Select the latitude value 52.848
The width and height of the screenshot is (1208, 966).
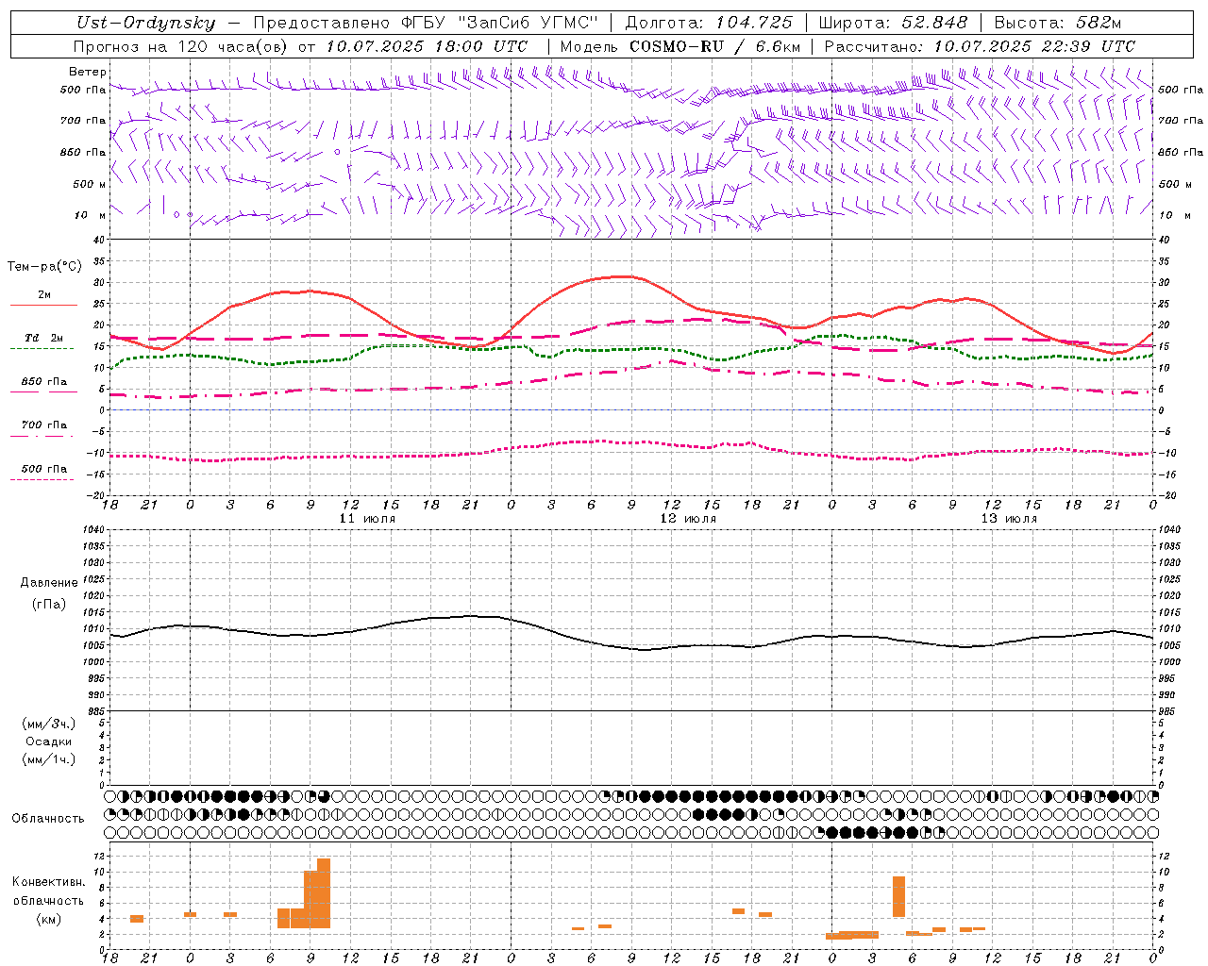pyautogui.click(x=934, y=24)
